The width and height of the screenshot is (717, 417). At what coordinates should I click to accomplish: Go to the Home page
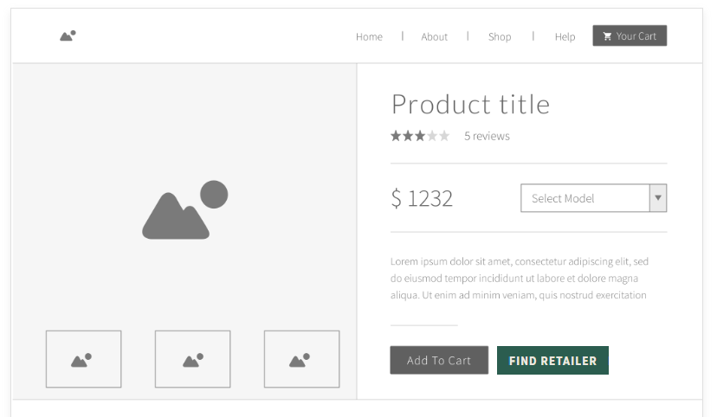coord(369,36)
